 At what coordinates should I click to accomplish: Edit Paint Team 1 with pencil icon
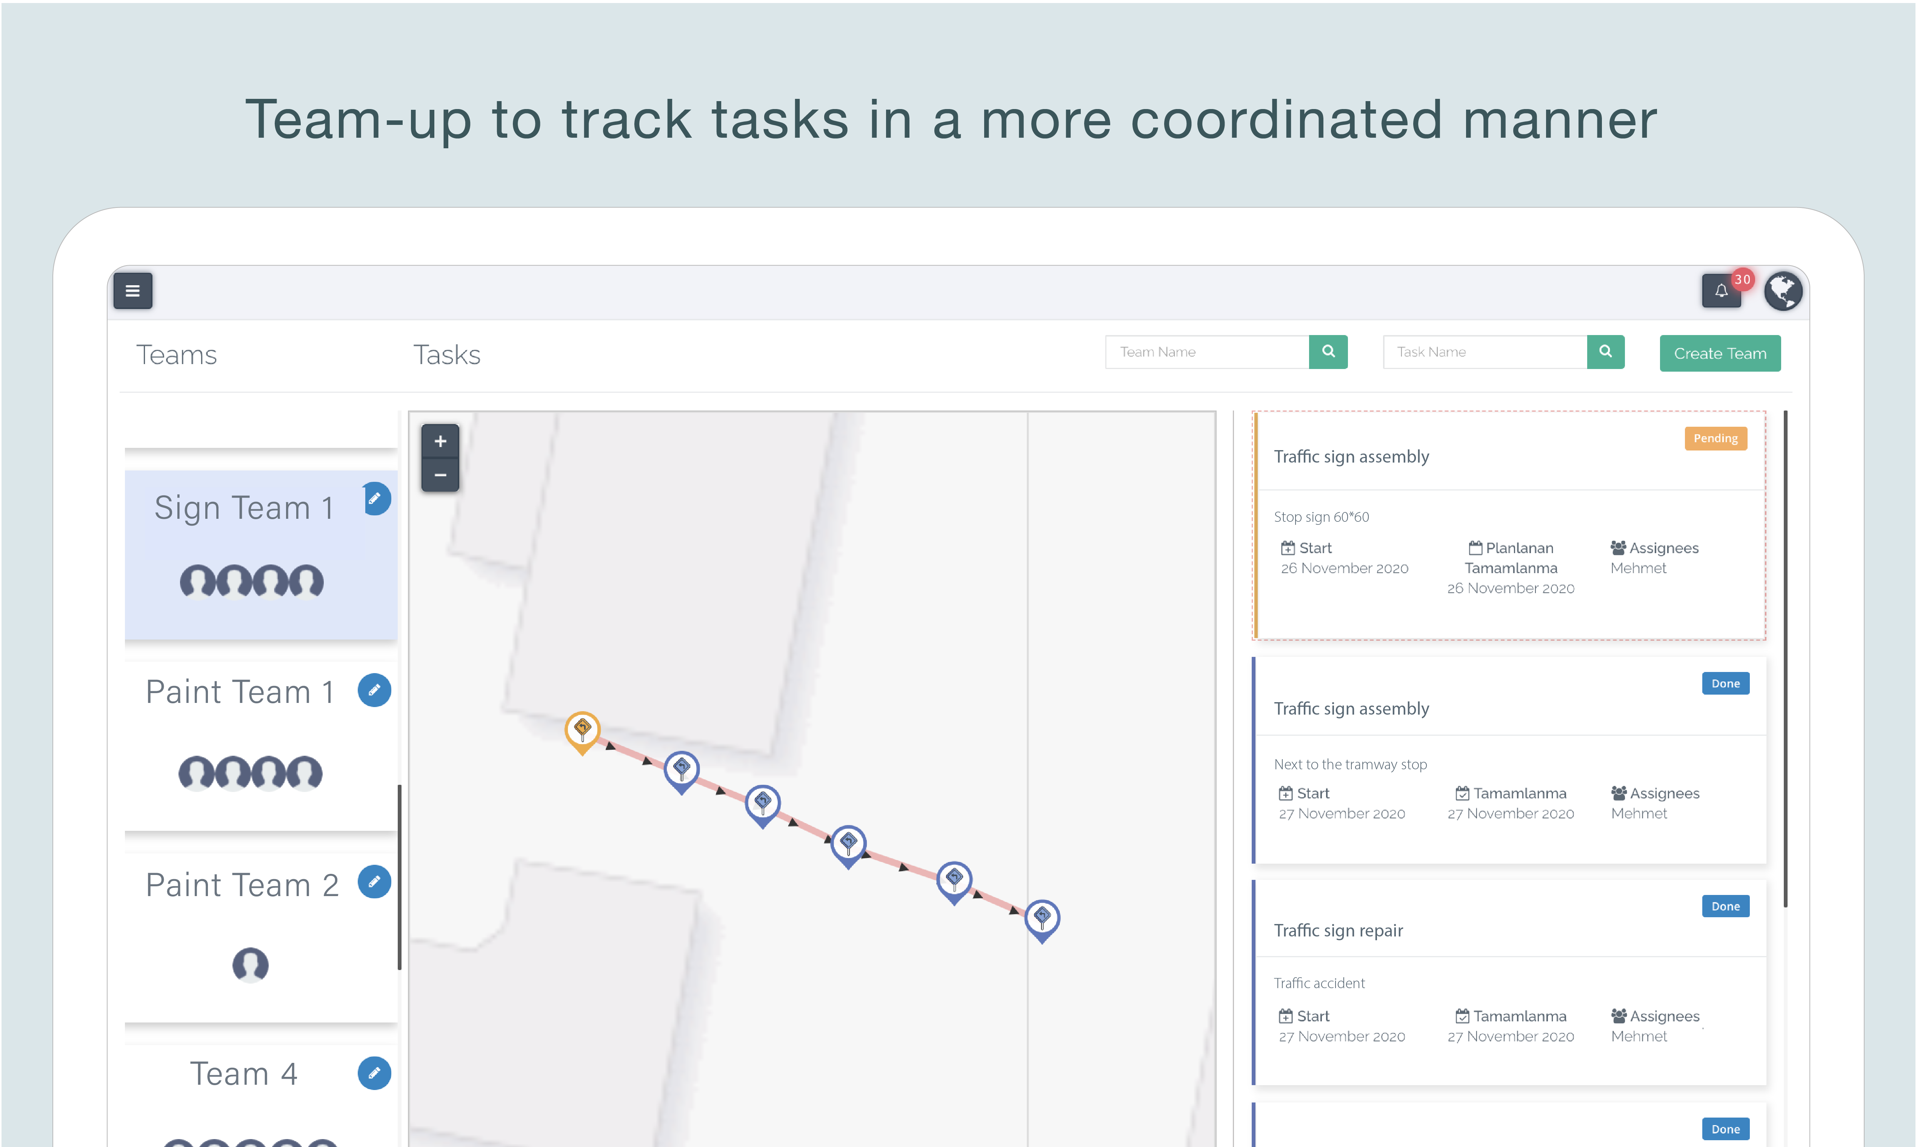click(x=374, y=690)
